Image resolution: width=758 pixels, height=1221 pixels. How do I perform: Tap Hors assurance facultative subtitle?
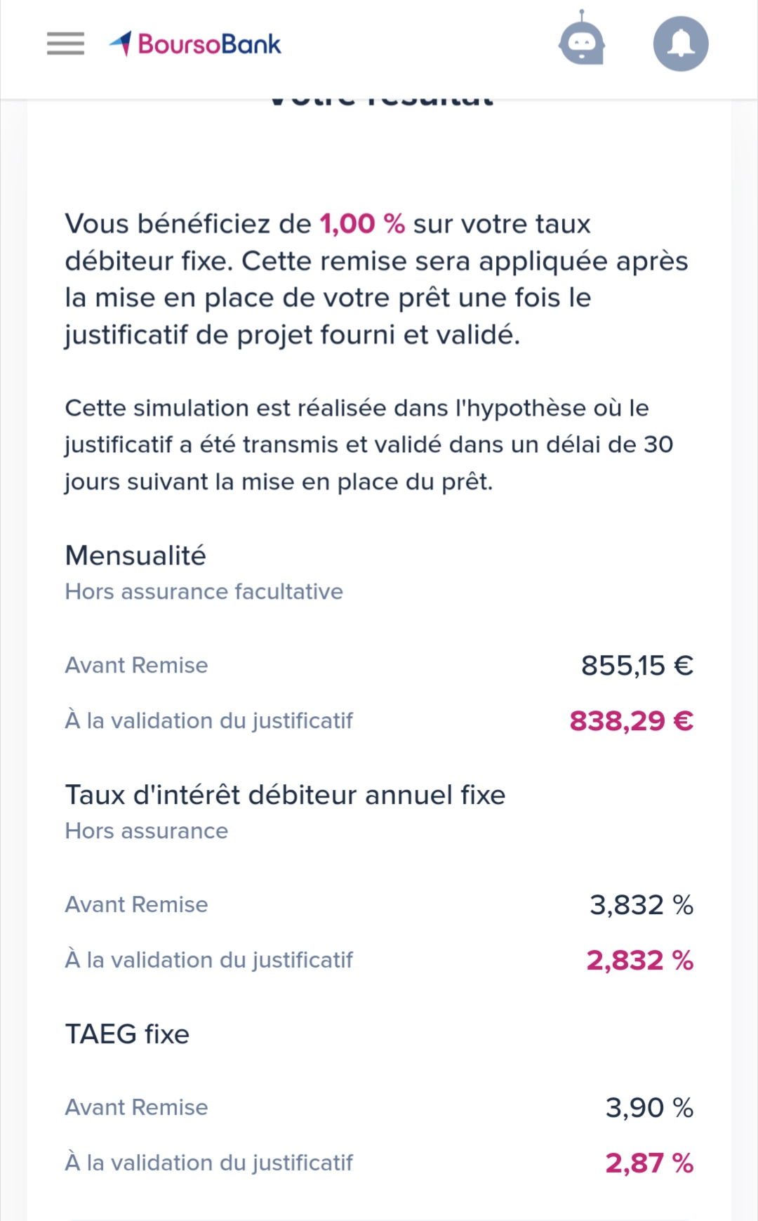coord(204,592)
